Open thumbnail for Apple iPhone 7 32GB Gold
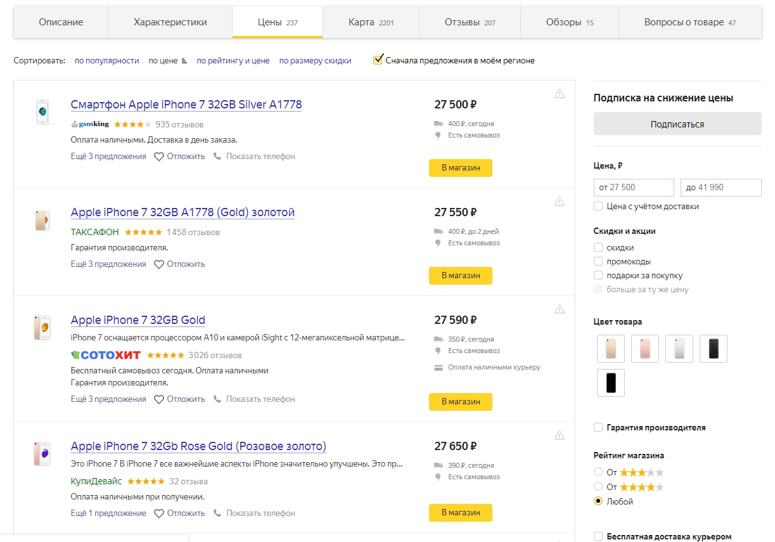 pyautogui.click(x=42, y=327)
